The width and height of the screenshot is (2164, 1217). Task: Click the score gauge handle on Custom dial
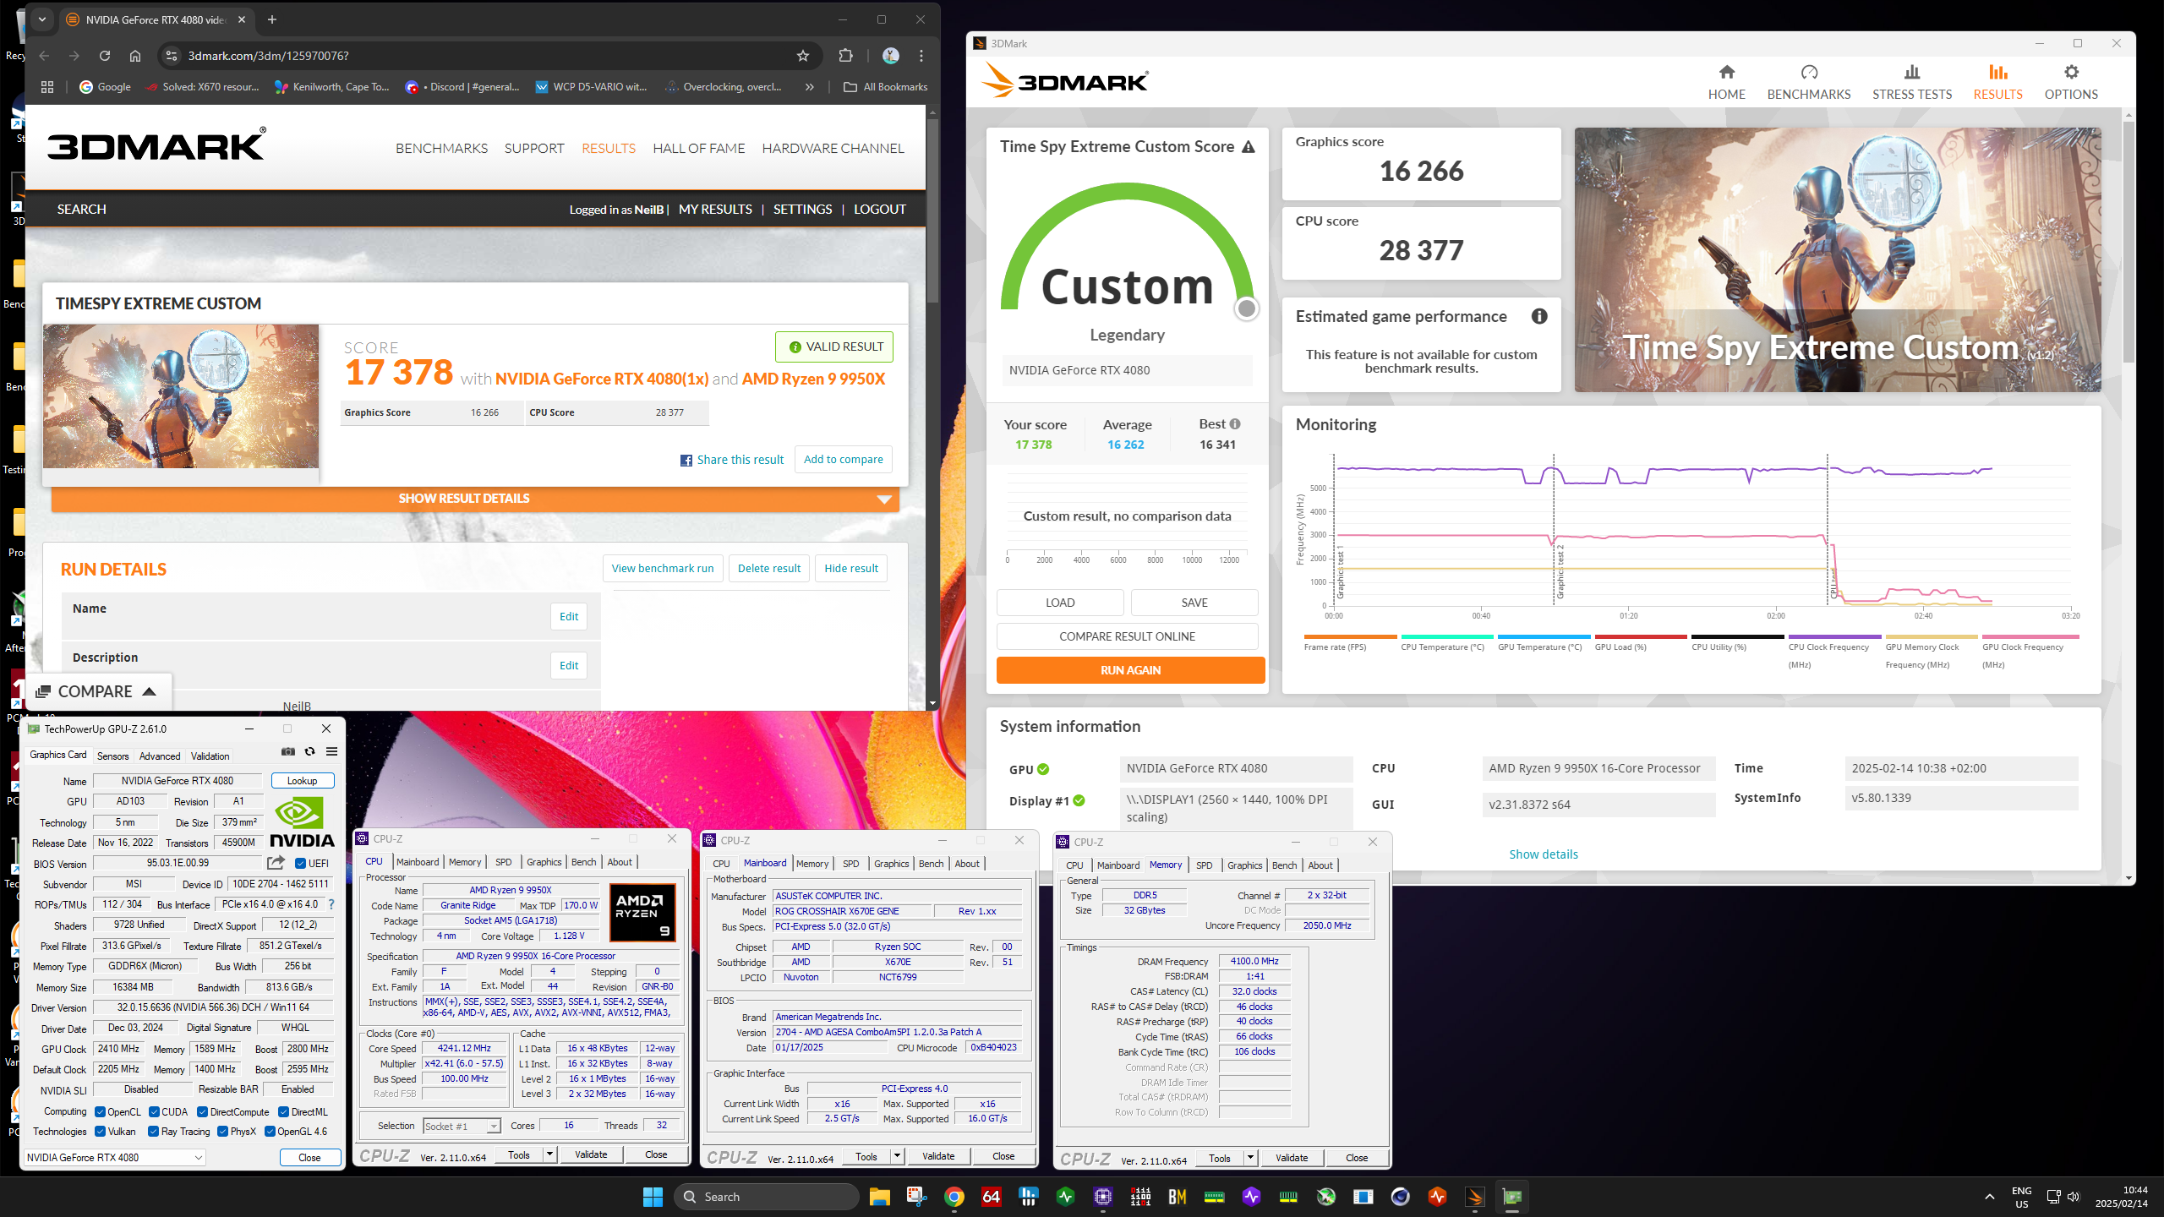click(x=1246, y=308)
